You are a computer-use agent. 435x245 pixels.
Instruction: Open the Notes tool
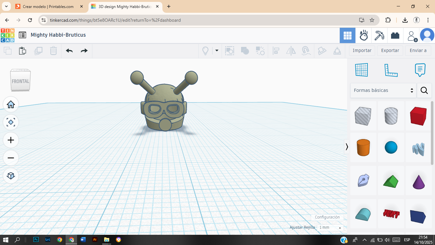(x=420, y=70)
